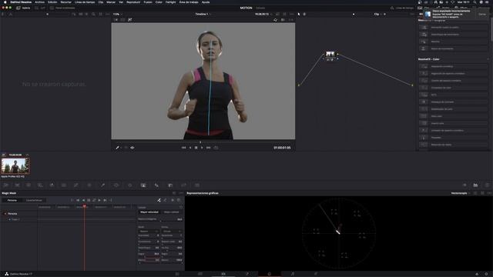The width and height of the screenshot is (493, 277).
Task: Open the Ayuda menu
Action: [x=206, y=2]
